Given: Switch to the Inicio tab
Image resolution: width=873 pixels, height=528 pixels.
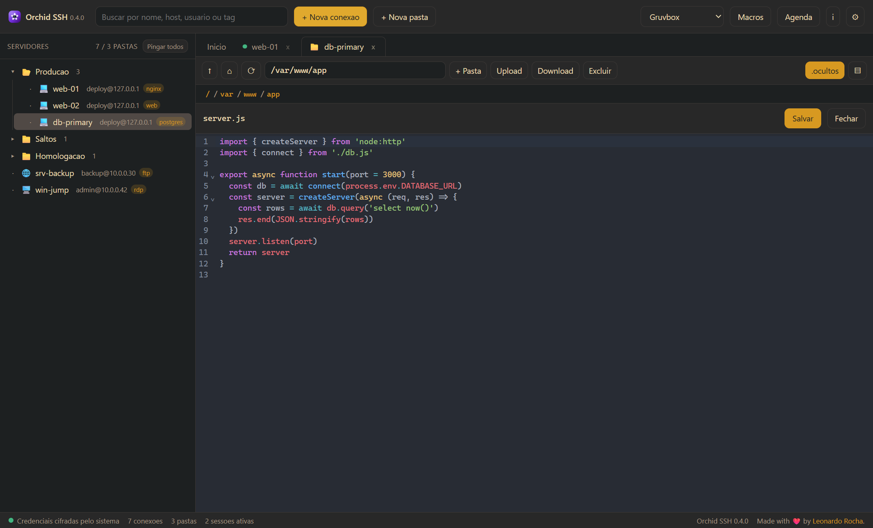Looking at the screenshot, I should [x=217, y=47].
